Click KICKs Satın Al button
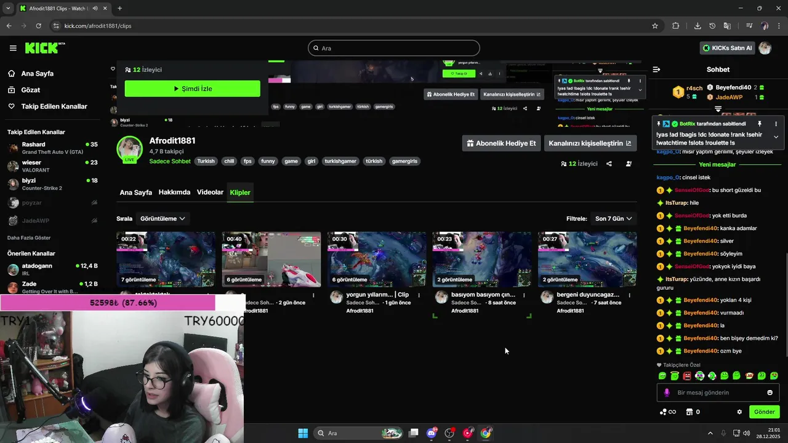This screenshot has height=443, width=788. coord(727,48)
